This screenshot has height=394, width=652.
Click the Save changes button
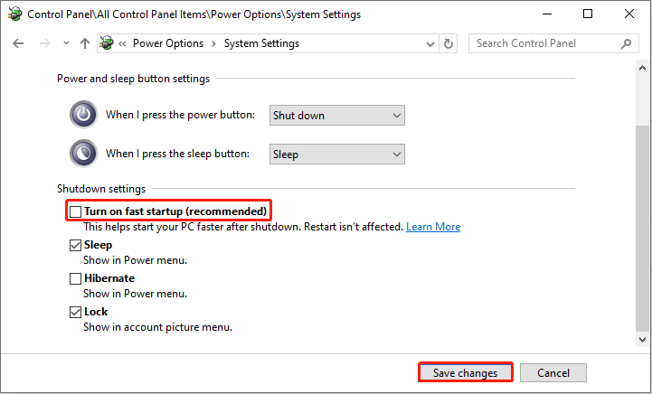coord(465,372)
